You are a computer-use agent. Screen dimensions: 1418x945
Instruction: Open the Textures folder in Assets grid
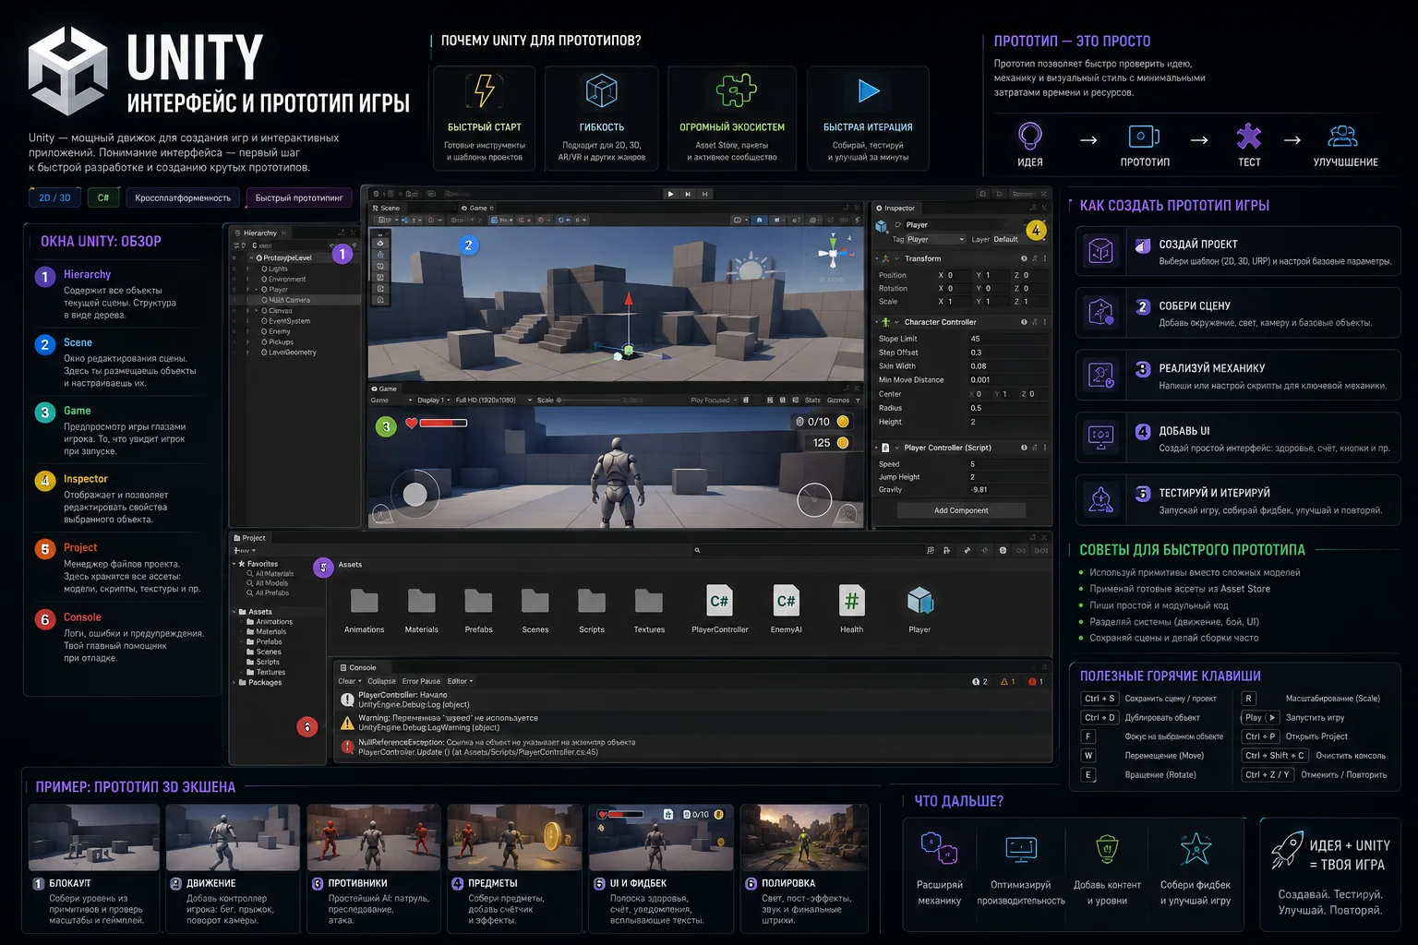[649, 601]
